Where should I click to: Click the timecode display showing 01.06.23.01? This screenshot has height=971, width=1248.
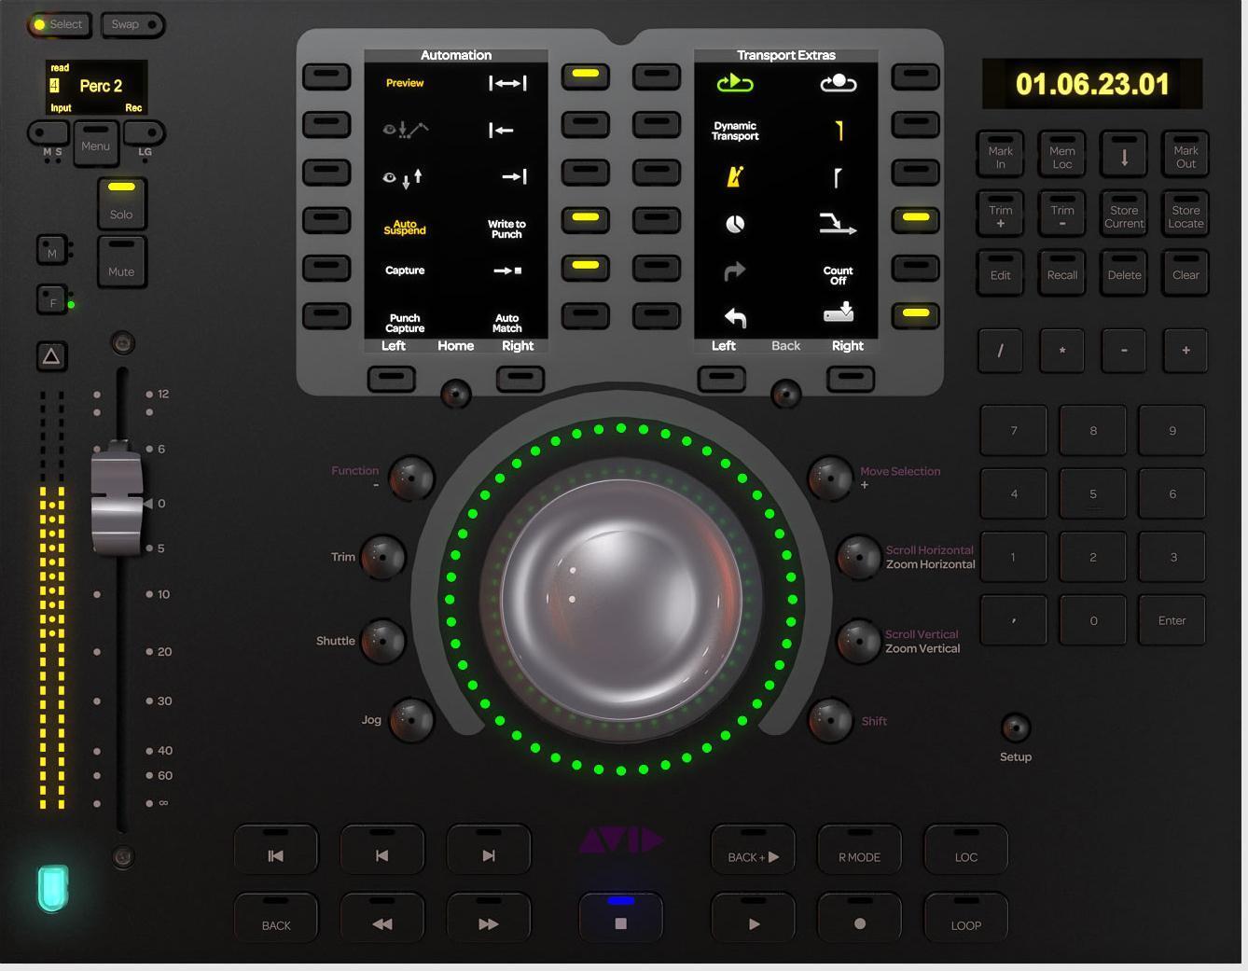(1092, 84)
